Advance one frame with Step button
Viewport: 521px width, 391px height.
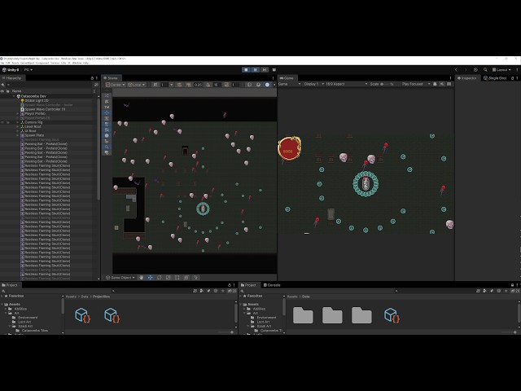coord(265,70)
